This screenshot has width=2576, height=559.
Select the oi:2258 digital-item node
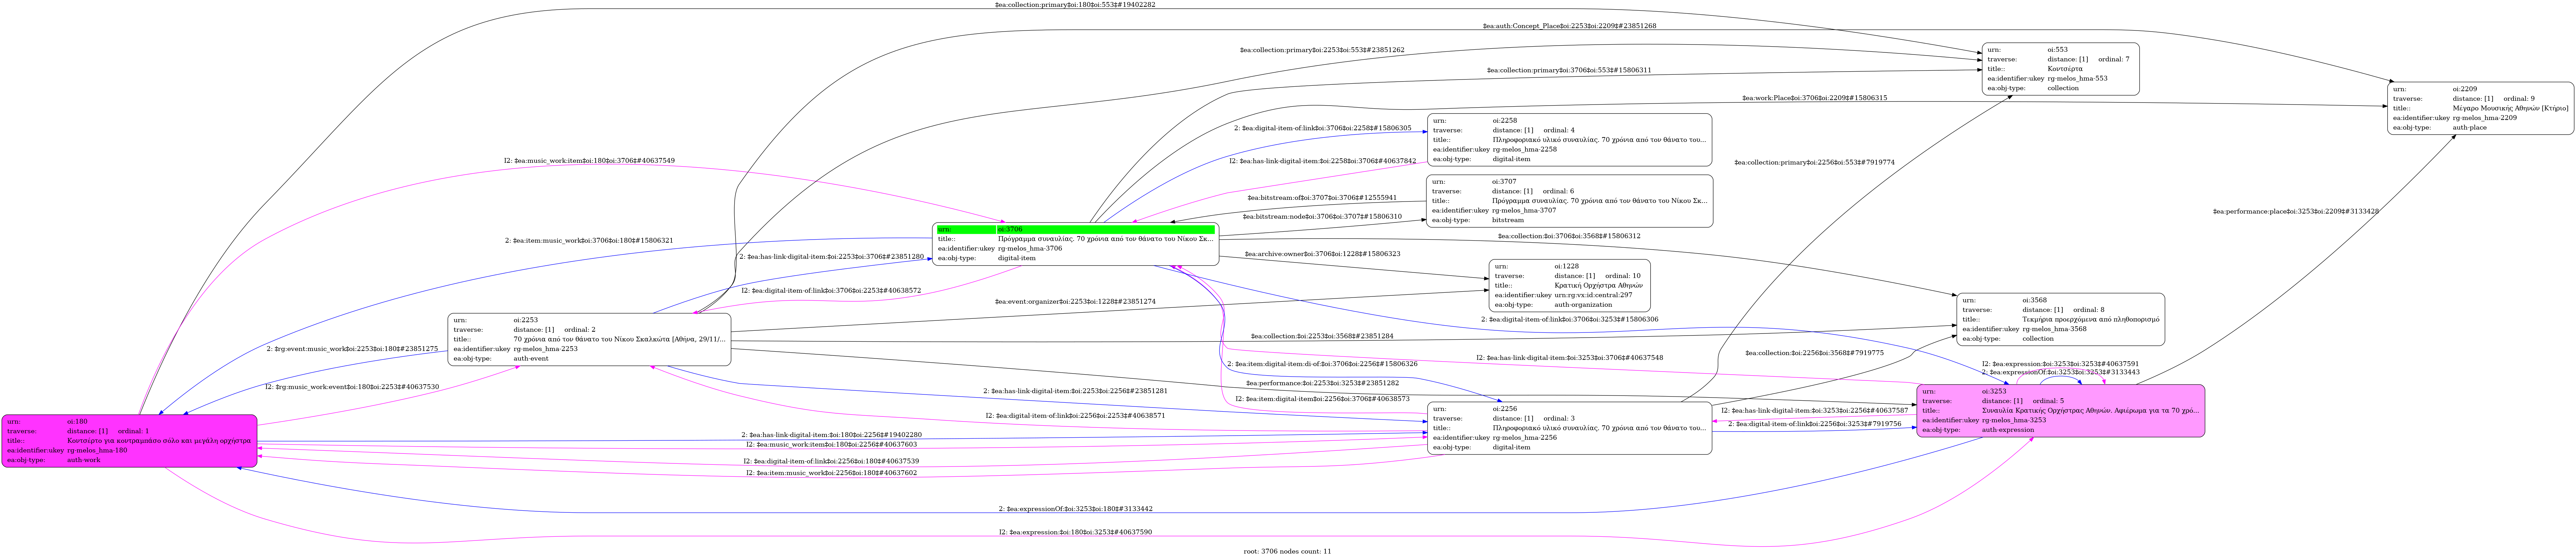(x=1569, y=140)
